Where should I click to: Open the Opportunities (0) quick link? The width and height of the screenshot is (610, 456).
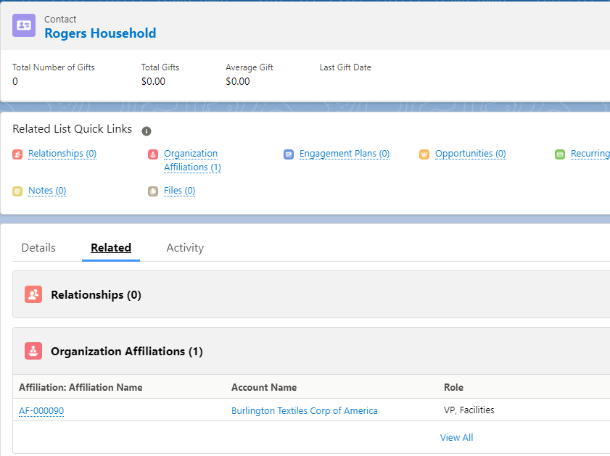tap(470, 154)
